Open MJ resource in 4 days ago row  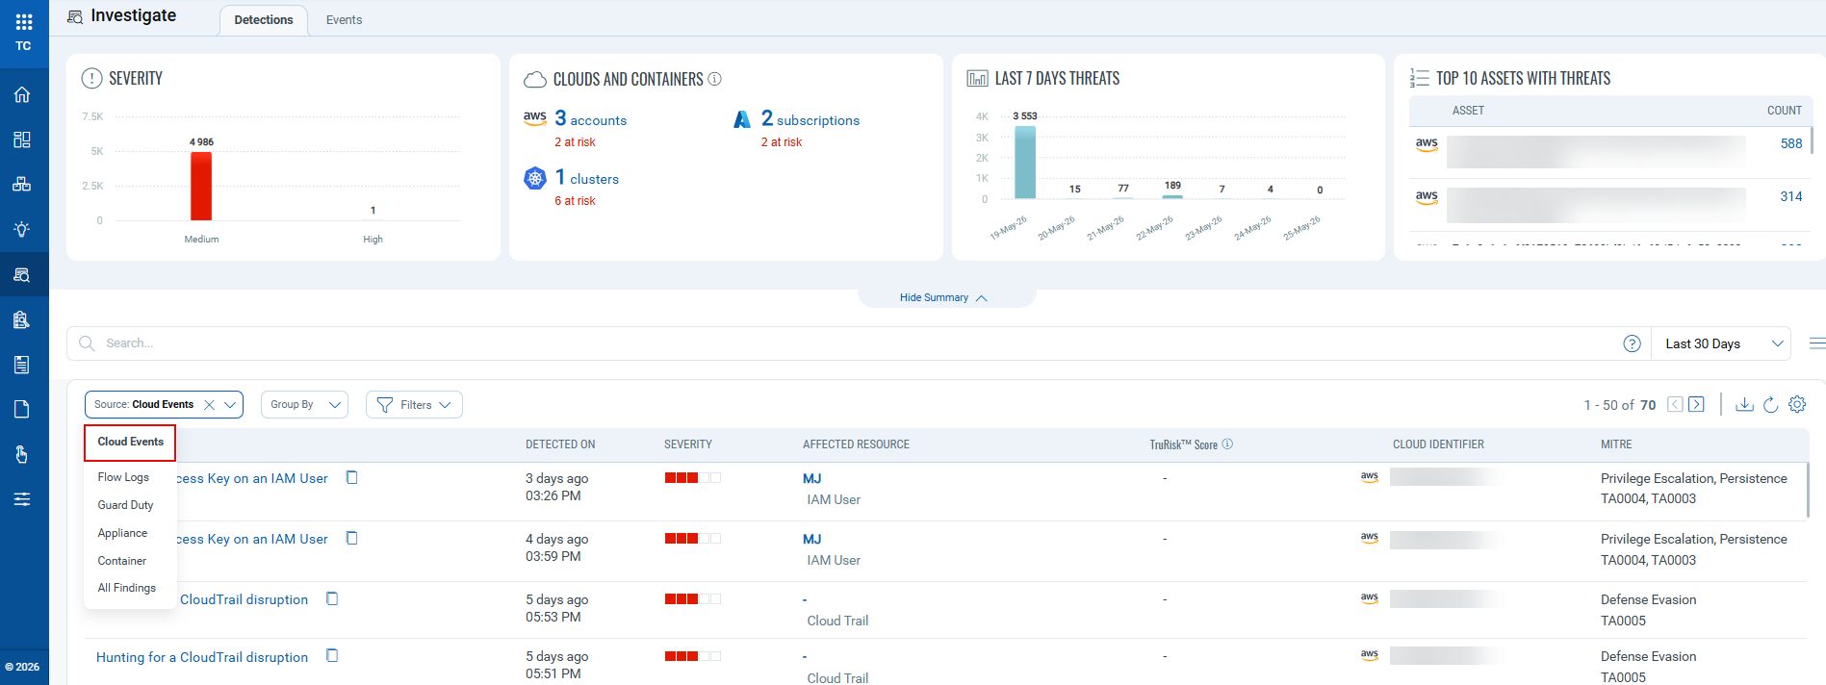[x=812, y=539]
